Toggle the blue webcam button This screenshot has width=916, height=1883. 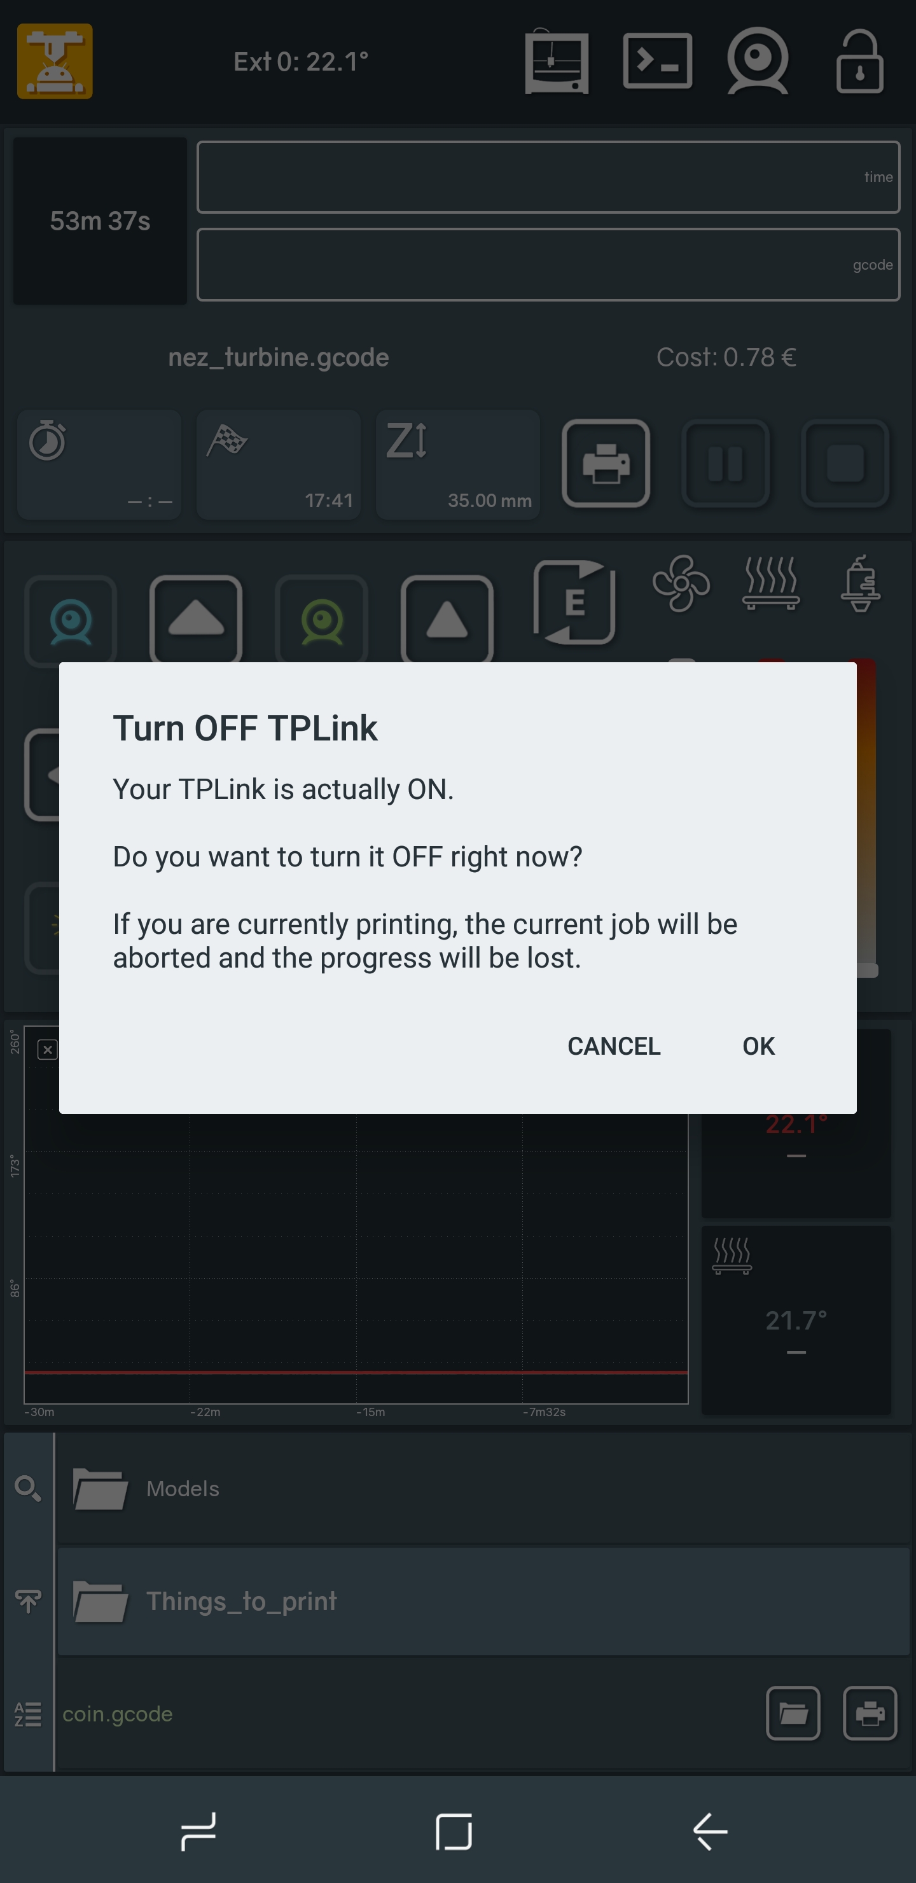[71, 622]
